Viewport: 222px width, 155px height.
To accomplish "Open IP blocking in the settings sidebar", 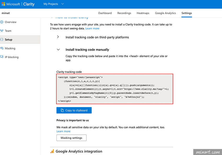I will click(20, 57).
